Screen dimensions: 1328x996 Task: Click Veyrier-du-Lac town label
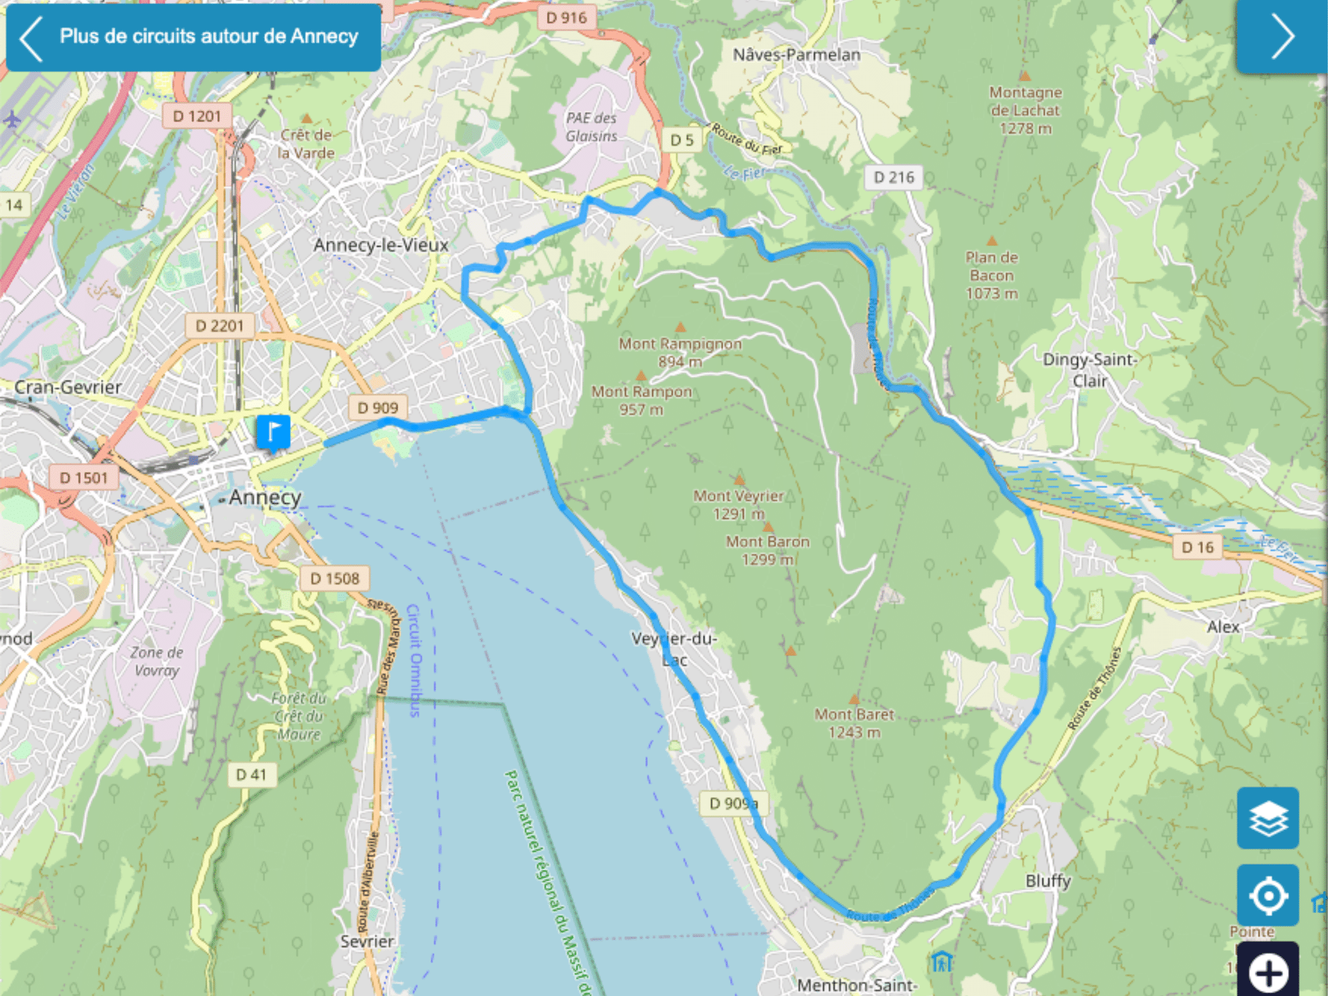pyautogui.click(x=674, y=648)
